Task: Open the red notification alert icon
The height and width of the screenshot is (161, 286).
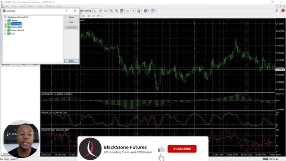Action: pos(283,11)
